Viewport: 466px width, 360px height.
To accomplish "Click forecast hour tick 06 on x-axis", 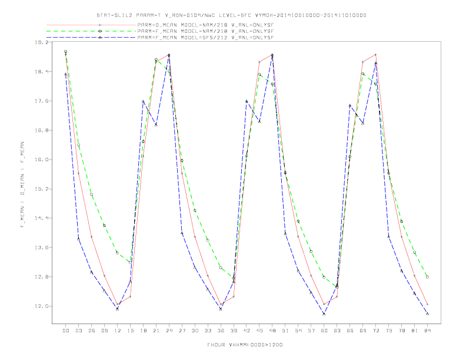I will pyautogui.click(x=92, y=331).
